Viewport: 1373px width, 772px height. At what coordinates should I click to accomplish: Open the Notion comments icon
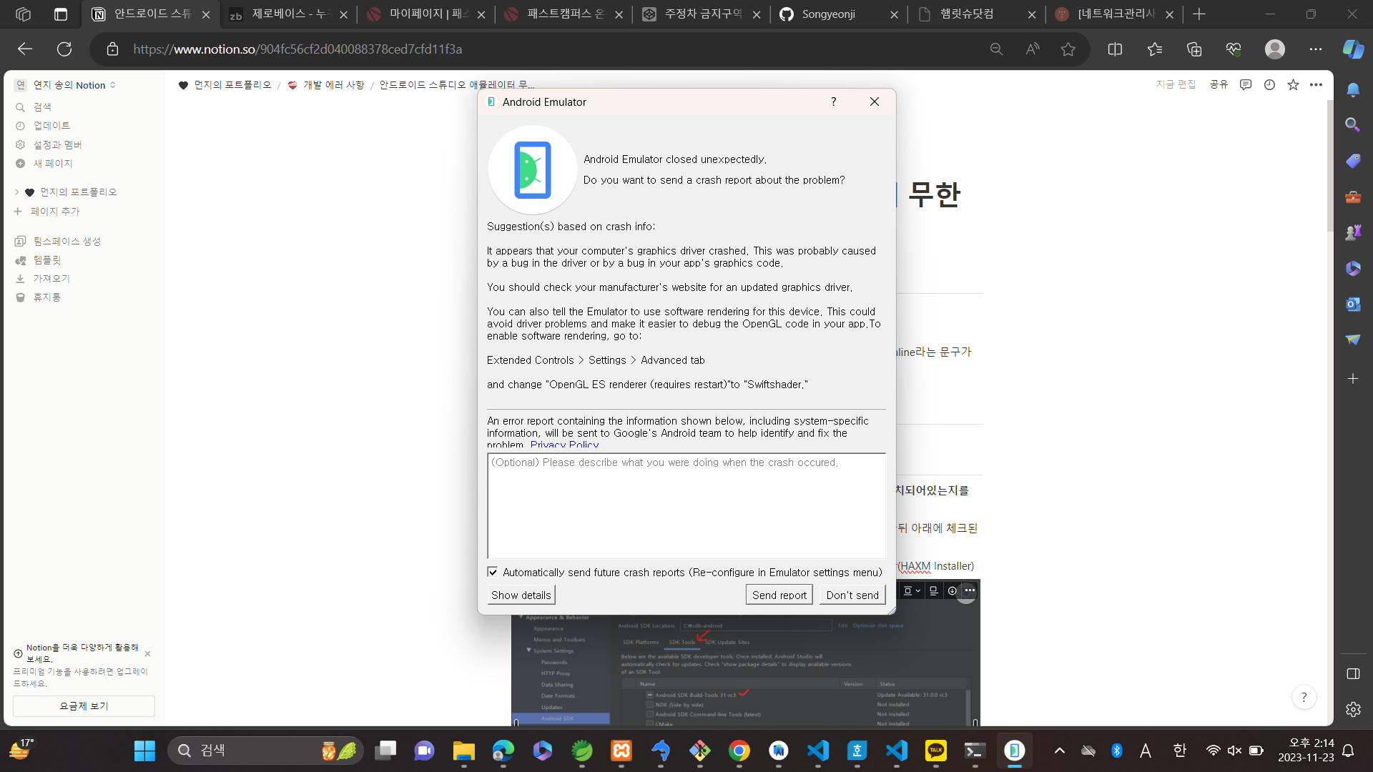pyautogui.click(x=1246, y=84)
